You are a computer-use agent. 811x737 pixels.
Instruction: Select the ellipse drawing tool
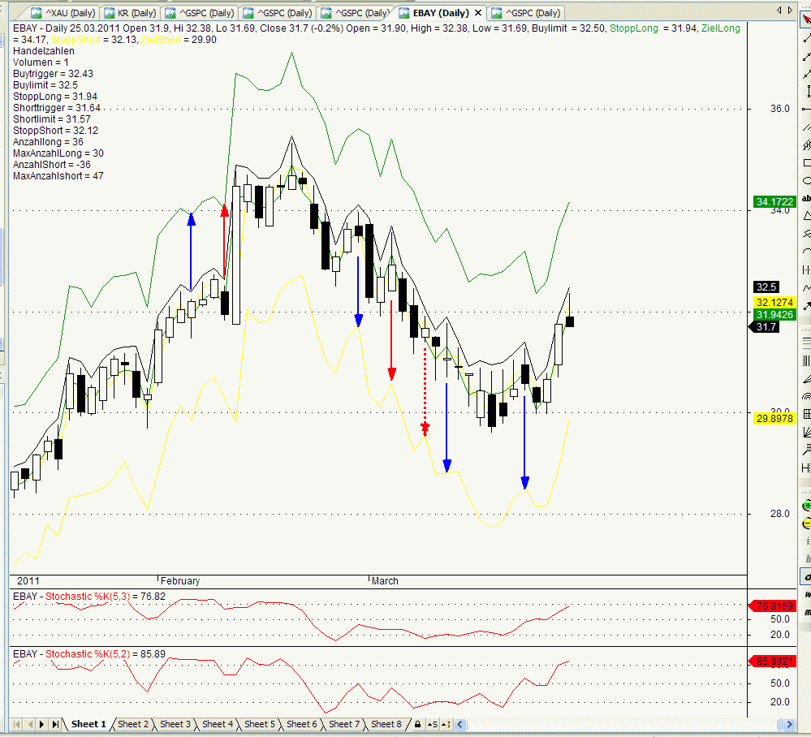point(806,180)
